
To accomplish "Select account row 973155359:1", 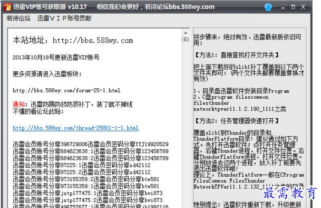I will (86, 186).
